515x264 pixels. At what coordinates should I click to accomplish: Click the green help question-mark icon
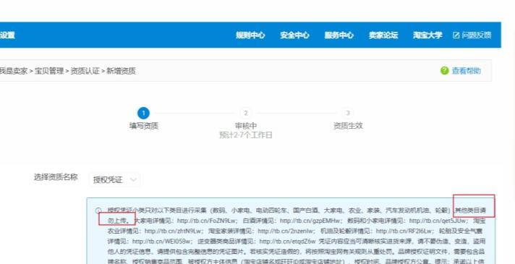(x=444, y=71)
